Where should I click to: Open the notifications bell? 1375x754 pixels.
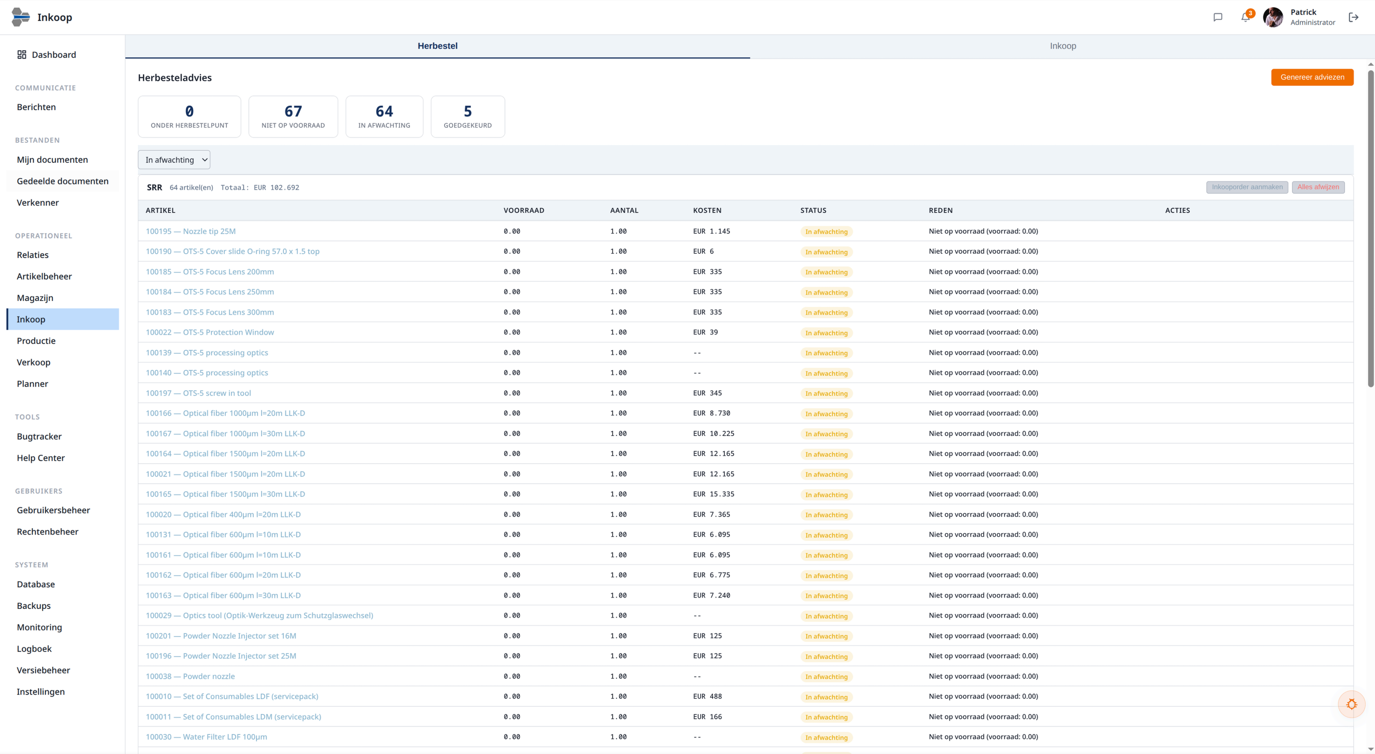click(1245, 17)
